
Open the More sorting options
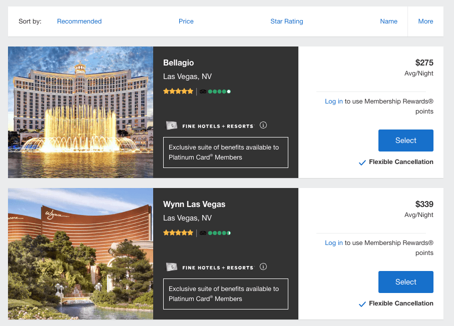pyautogui.click(x=425, y=21)
